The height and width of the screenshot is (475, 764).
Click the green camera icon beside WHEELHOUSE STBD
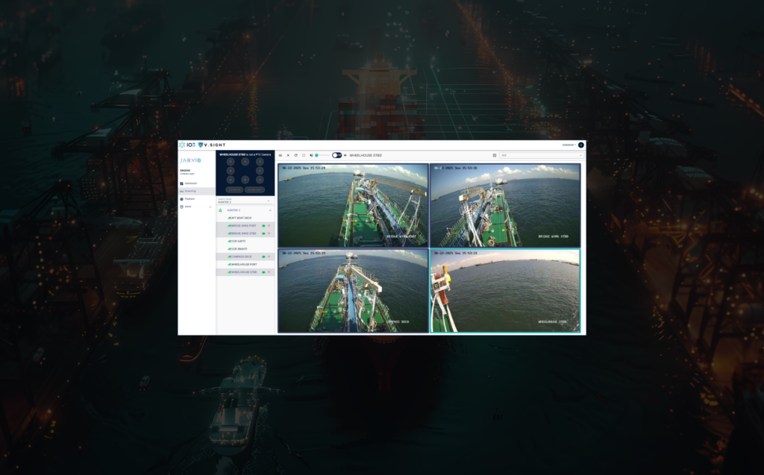pos(263,272)
